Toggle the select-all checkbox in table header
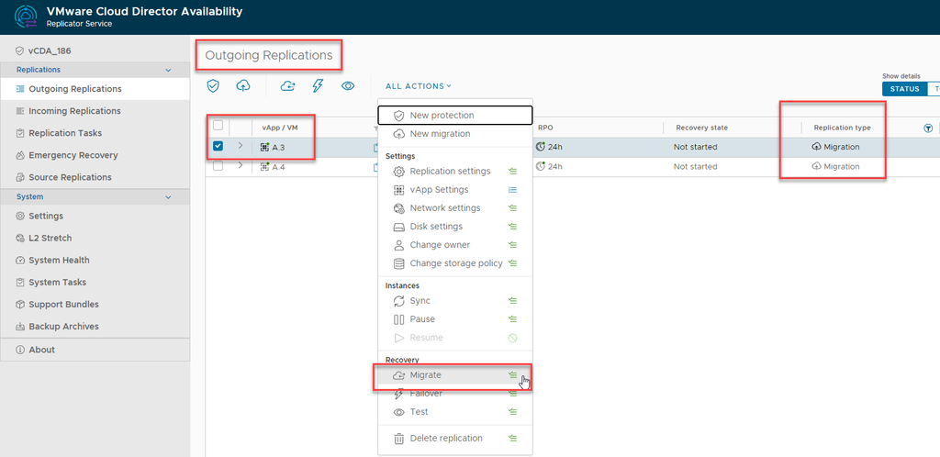This screenshot has width=940, height=457. [218, 126]
